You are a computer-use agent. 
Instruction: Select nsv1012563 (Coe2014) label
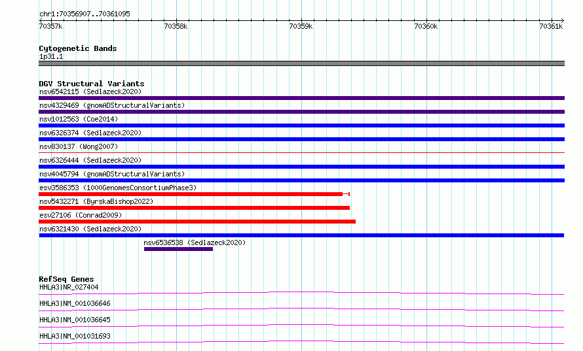coord(79,119)
